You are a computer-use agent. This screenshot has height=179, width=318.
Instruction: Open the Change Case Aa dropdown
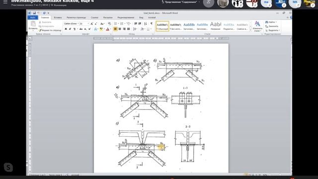[102, 24]
